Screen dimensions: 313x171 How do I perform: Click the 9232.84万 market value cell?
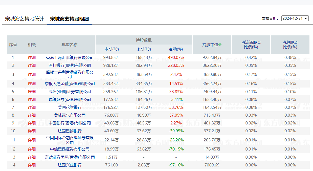tap(212, 57)
